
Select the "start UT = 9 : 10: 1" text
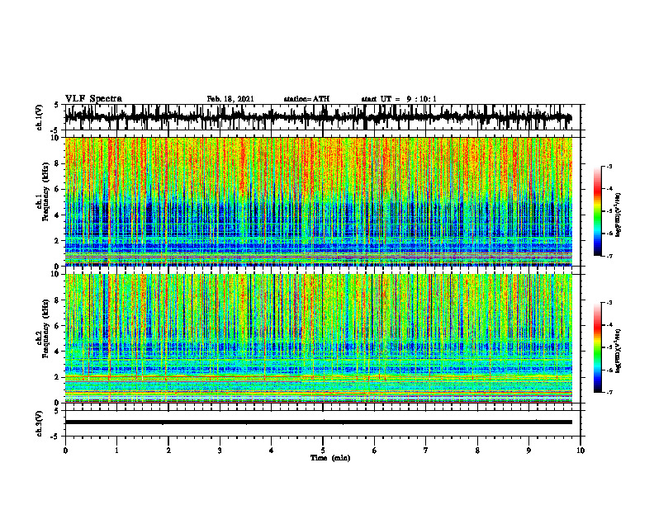tap(399, 99)
